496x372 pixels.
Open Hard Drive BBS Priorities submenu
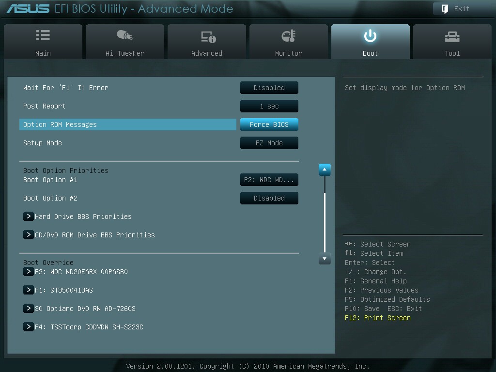click(83, 217)
